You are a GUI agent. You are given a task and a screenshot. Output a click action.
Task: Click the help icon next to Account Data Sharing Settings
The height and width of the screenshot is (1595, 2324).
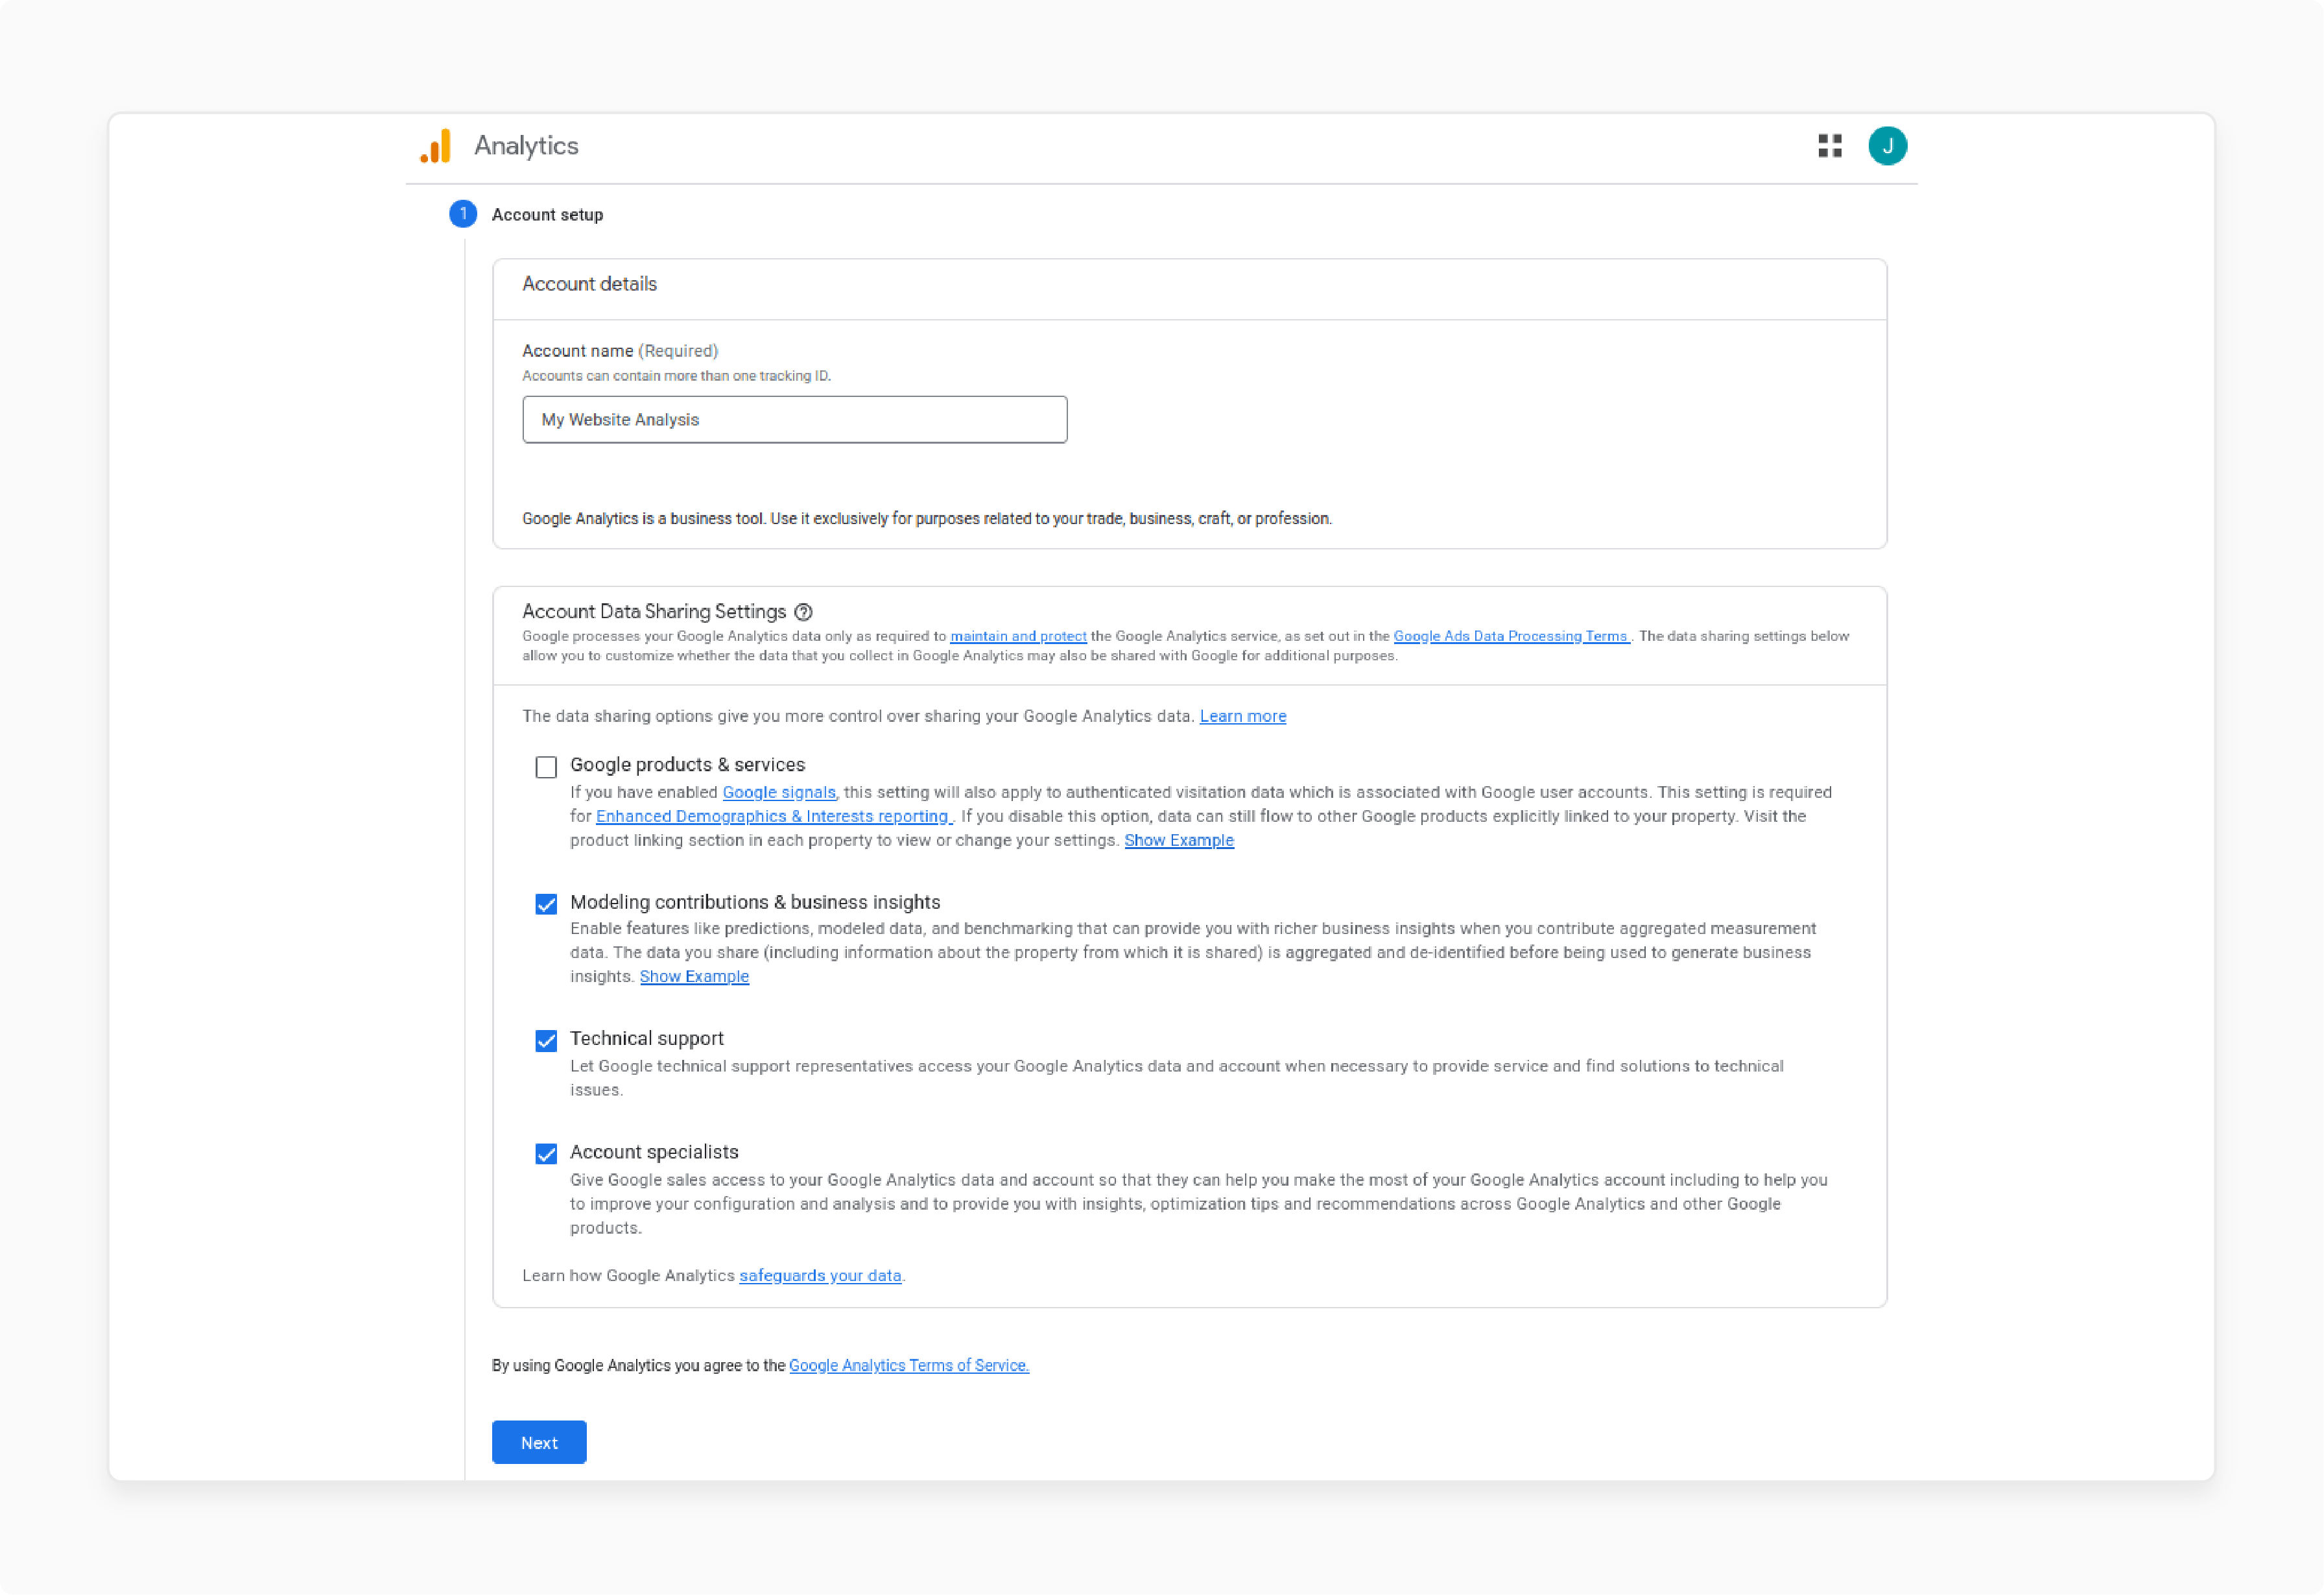[803, 612]
